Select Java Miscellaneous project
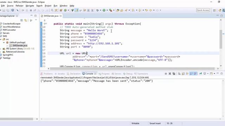Viewport: 225px width, 126px height. coord(12,27)
